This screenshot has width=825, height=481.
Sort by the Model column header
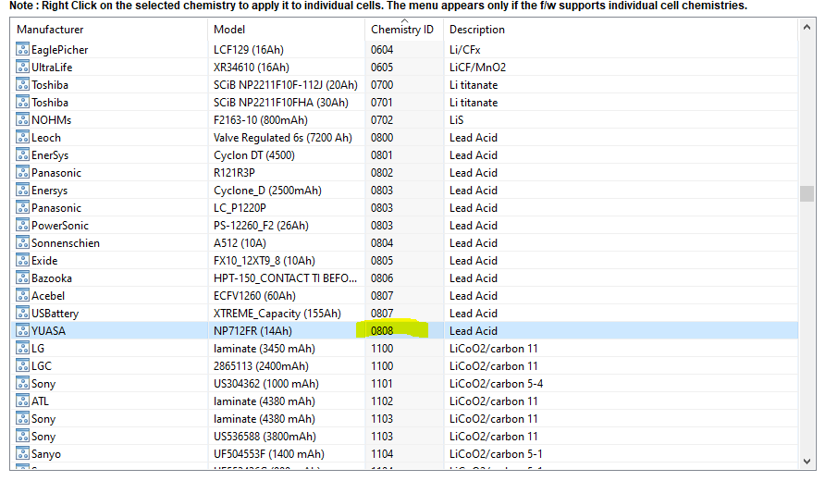point(286,30)
